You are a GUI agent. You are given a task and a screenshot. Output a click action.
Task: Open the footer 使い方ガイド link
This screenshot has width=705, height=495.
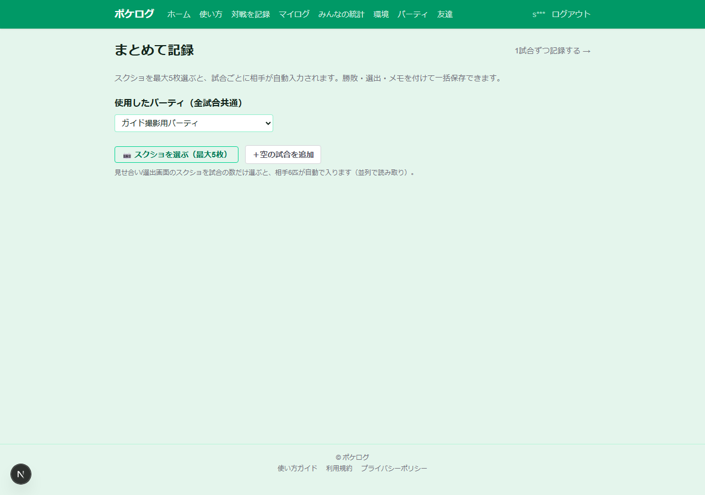tap(297, 469)
